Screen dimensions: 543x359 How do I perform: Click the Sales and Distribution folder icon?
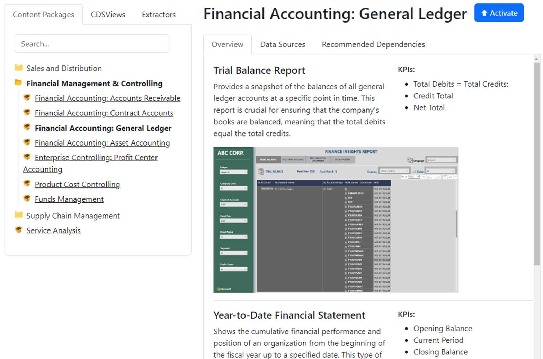point(19,68)
